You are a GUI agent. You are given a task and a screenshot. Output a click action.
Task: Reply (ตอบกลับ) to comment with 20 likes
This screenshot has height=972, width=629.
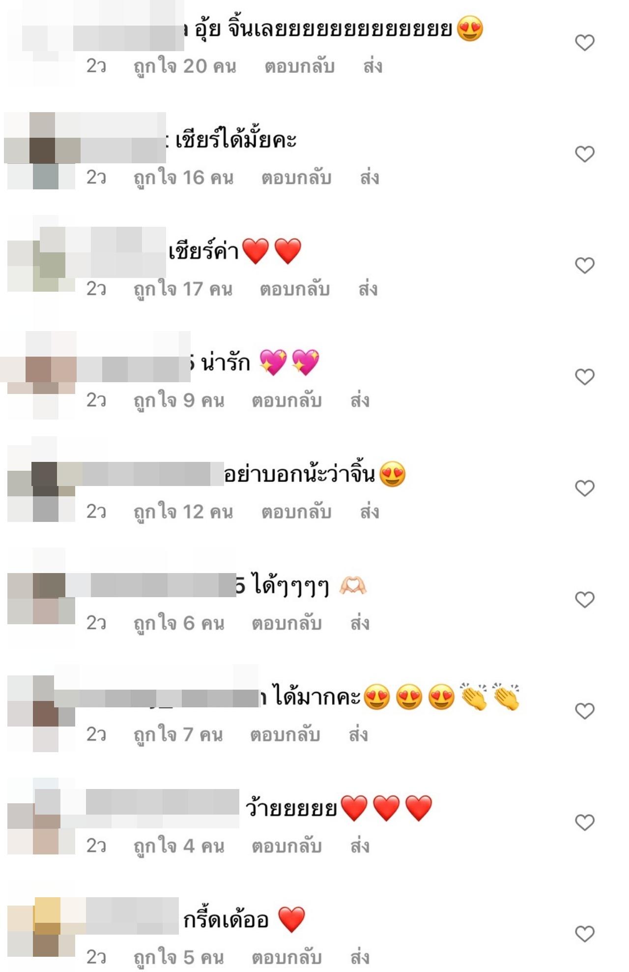(300, 66)
